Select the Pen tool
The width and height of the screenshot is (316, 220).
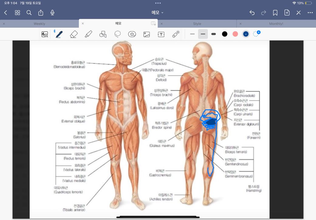point(59,34)
